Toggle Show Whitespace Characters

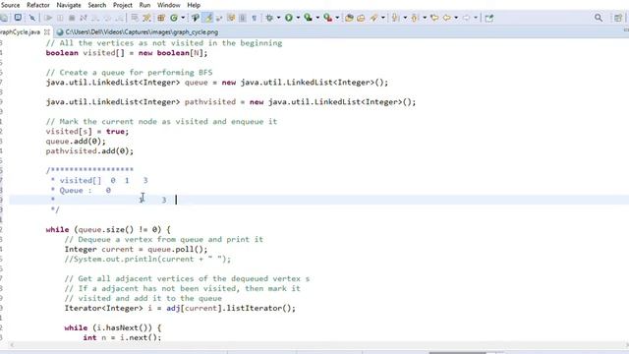[254, 18]
